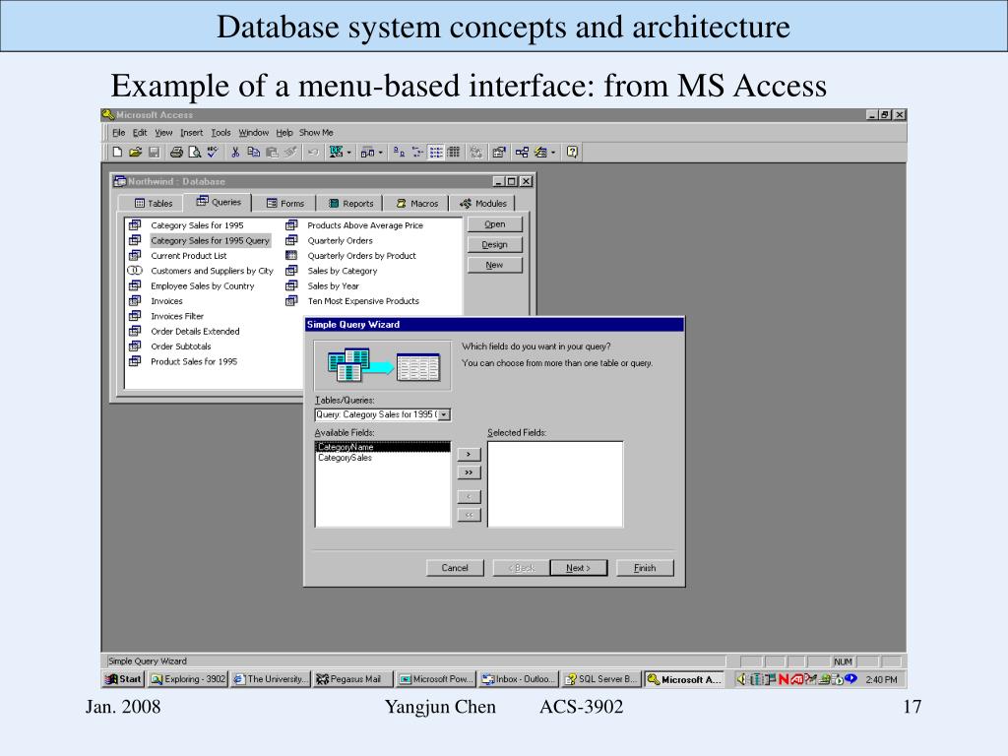
Task: Switch to Details view icon
Action: [x=454, y=153]
